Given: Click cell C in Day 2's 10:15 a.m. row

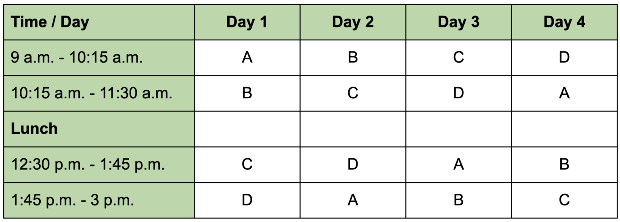Looking at the screenshot, I should coord(353,93).
